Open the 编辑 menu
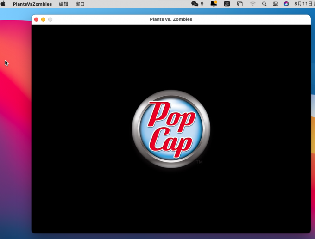315x239 pixels. click(63, 4)
